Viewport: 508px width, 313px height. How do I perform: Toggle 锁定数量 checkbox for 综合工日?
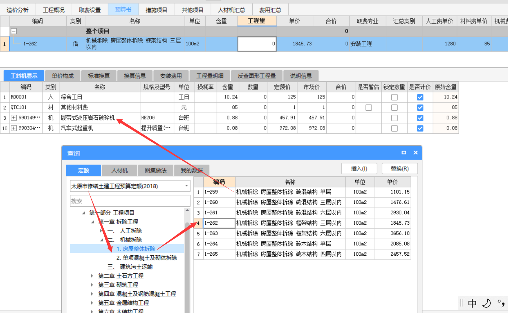point(394,97)
